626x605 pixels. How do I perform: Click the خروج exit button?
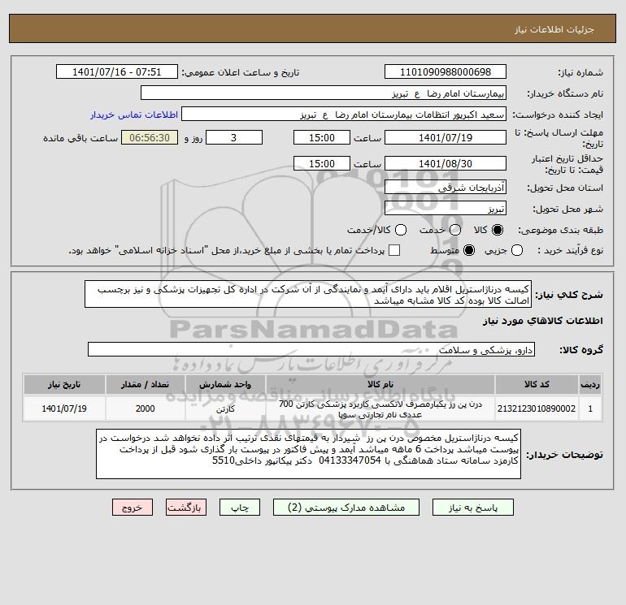(133, 508)
